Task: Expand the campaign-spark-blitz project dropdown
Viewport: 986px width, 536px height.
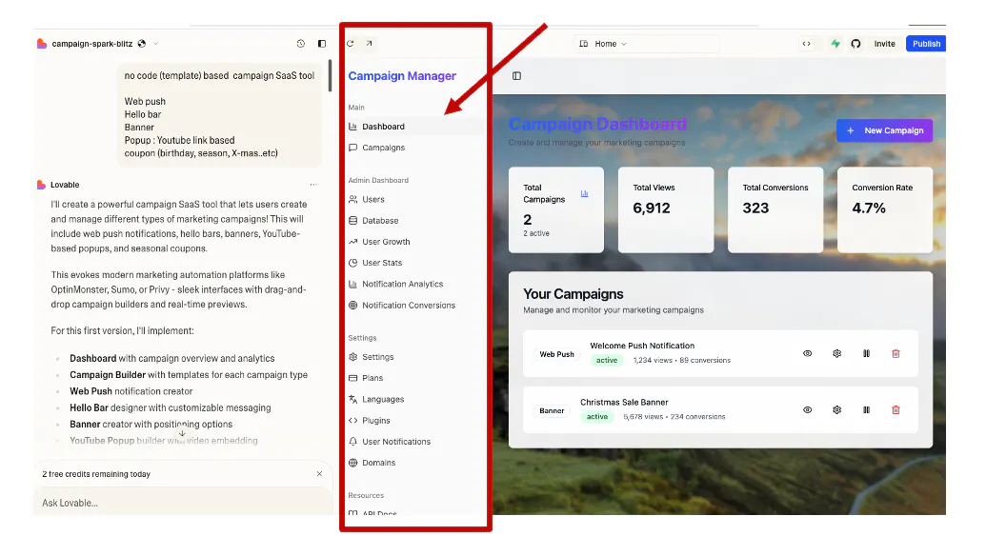Action: pos(156,44)
